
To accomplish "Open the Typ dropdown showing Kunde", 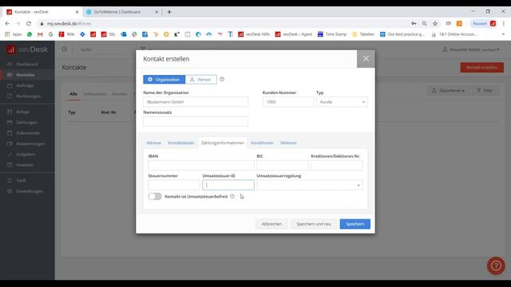I will (x=342, y=102).
